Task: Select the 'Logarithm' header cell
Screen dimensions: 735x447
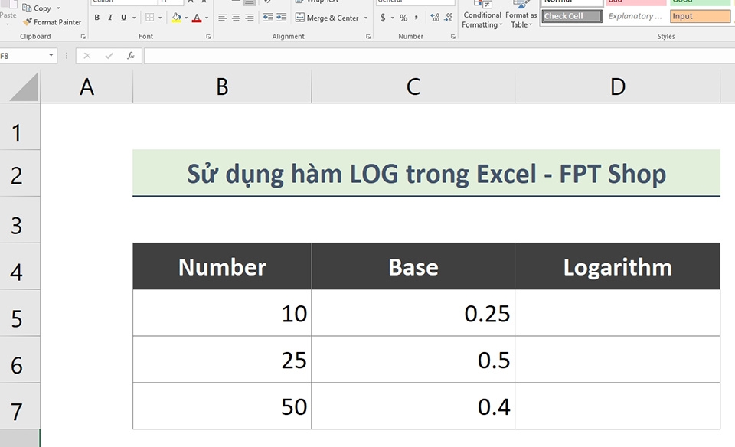Action: 617,266
